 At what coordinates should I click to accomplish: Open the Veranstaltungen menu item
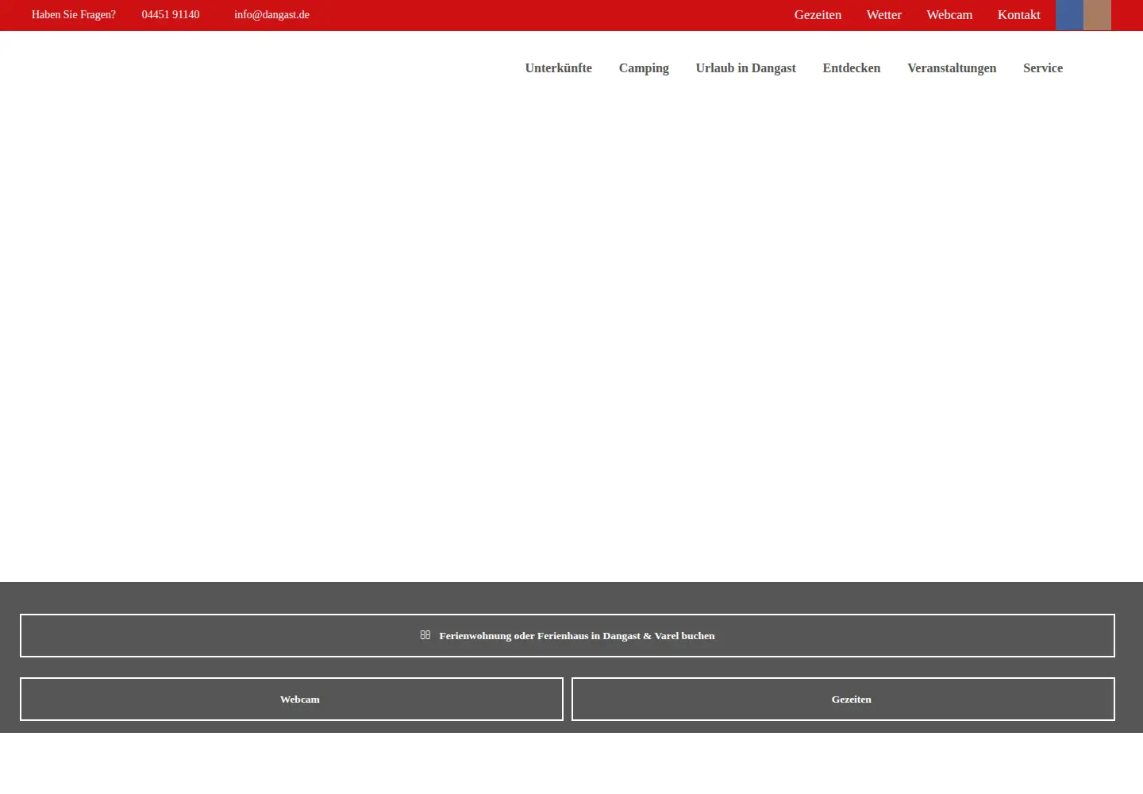coord(952,68)
